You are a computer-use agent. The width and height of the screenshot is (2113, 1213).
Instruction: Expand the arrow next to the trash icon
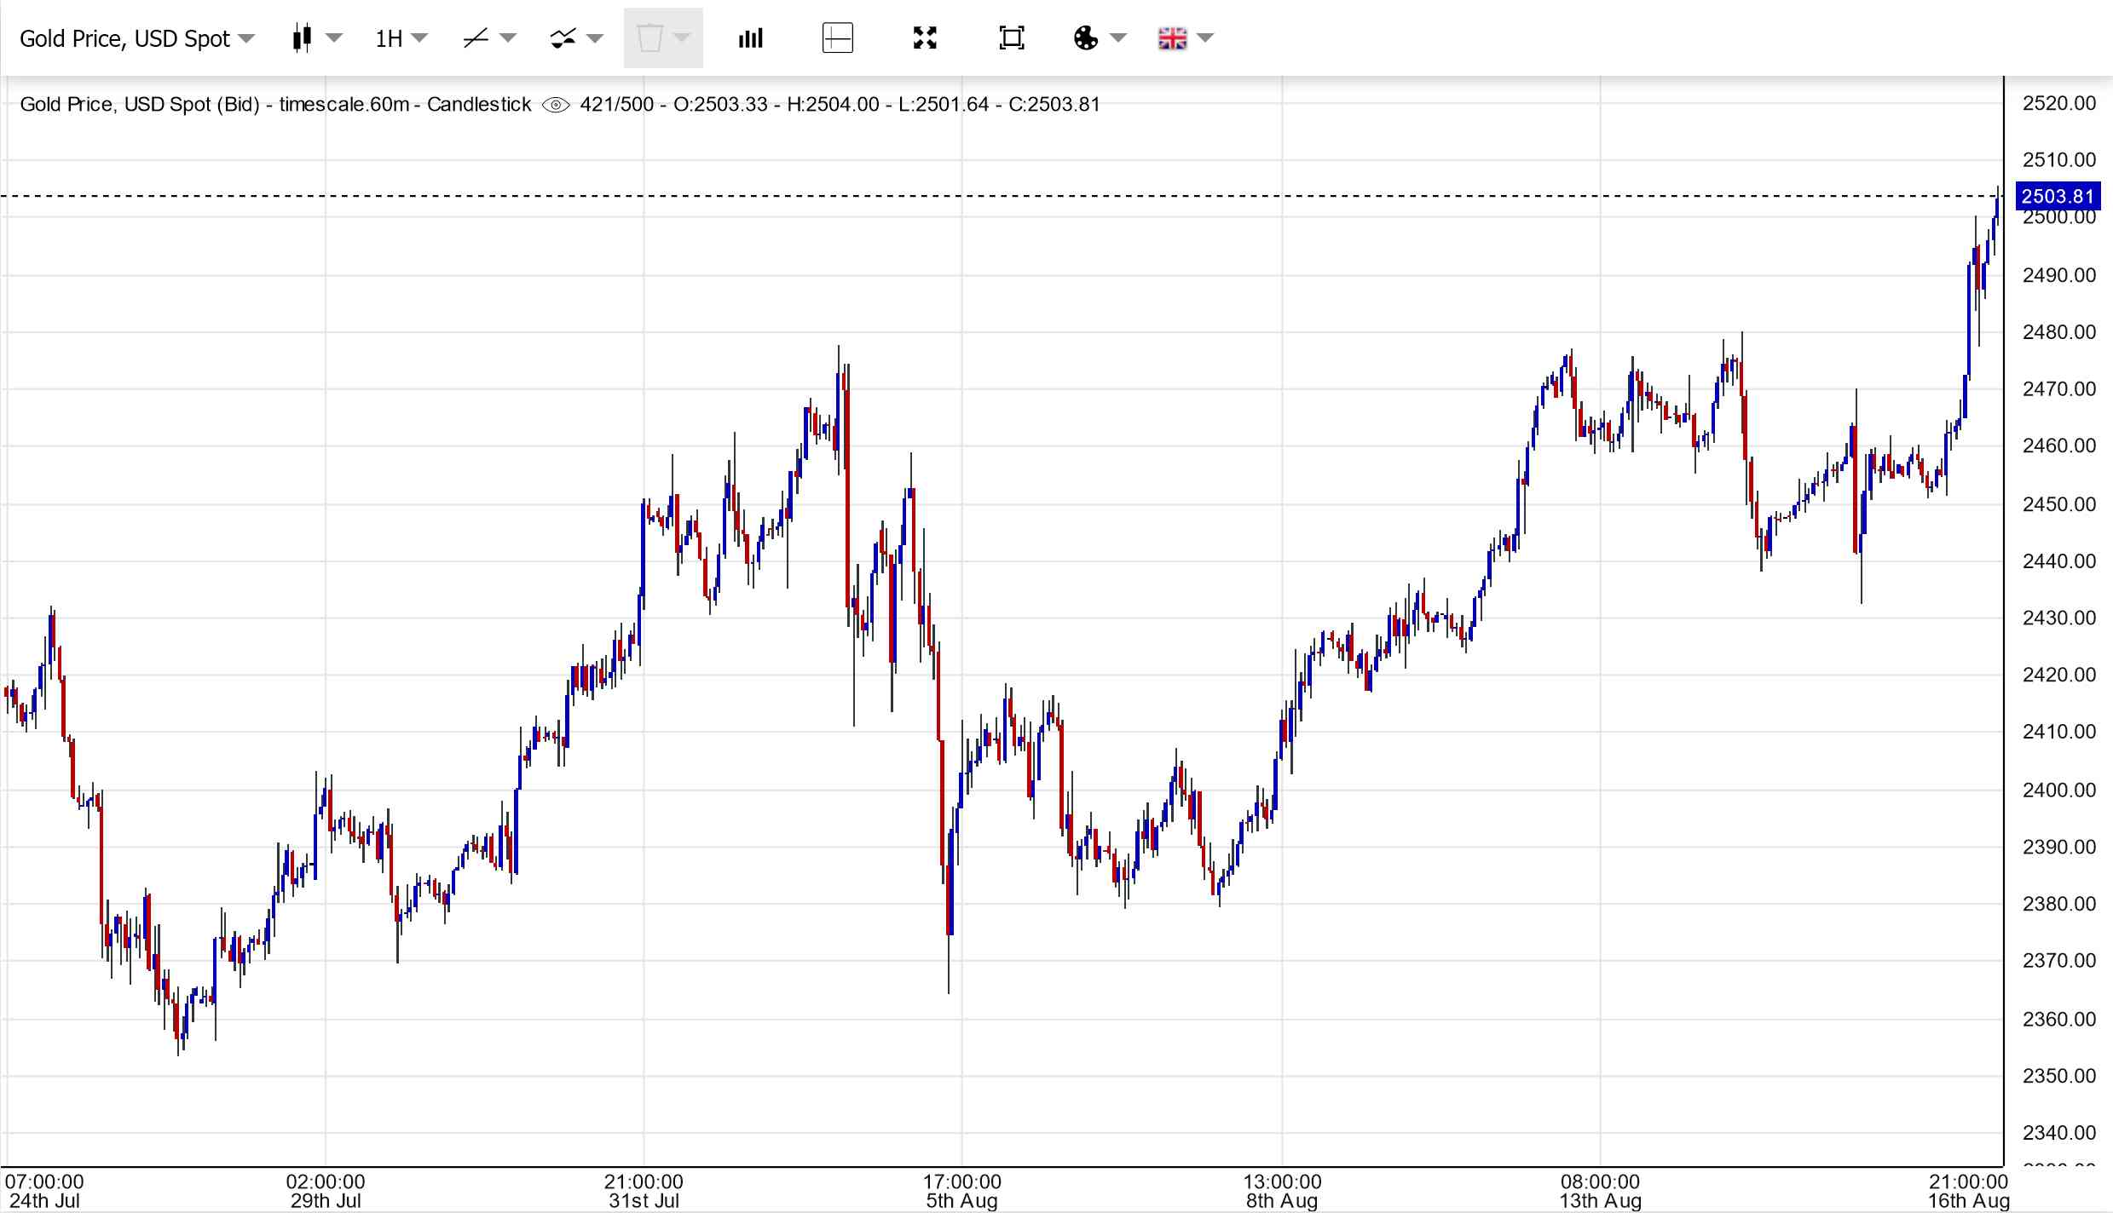point(682,38)
